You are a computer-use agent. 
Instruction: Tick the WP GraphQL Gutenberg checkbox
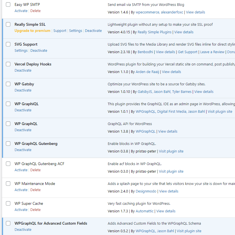click(x=8, y=144)
